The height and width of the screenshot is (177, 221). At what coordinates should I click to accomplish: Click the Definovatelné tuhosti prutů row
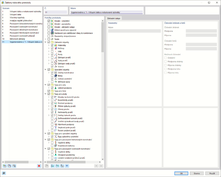[x=70, y=118]
